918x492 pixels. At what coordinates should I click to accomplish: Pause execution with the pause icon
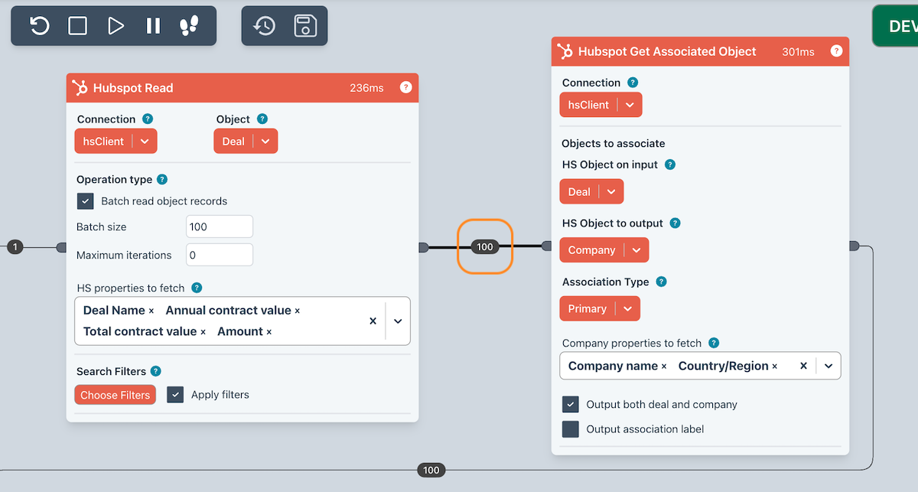[x=153, y=26]
